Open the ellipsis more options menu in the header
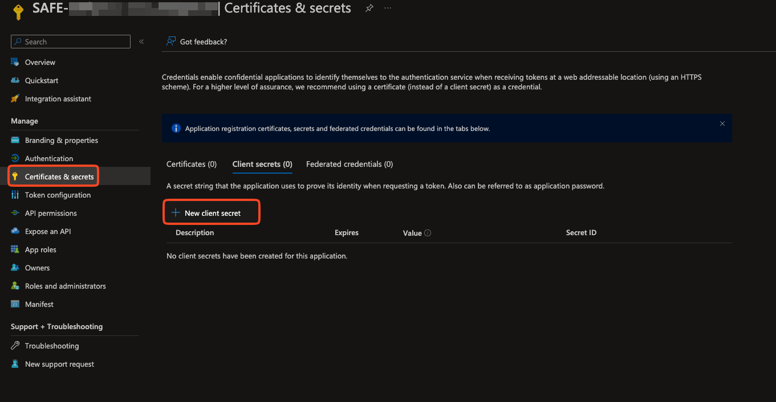The height and width of the screenshot is (402, 776). pyautogui.click(x=388, y=8)
